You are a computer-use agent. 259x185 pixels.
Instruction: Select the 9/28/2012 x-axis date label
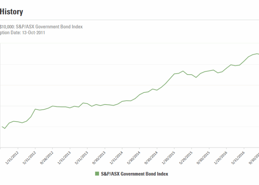tap(47, 156)
